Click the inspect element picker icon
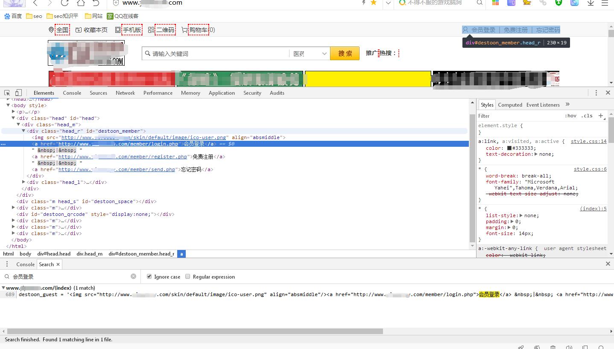This screenshot has width=614, height=349. coord(7,93)
